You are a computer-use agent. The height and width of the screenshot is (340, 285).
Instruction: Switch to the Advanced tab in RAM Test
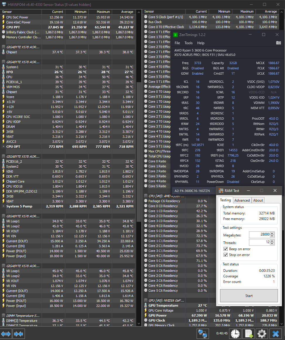coord(242,200)
